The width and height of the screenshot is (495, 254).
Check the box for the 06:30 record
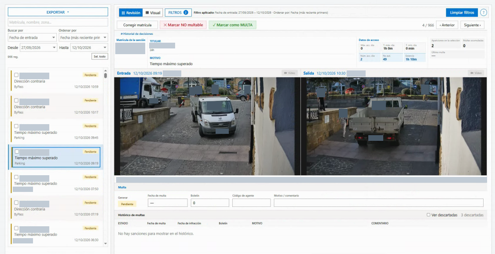point(16,228)
